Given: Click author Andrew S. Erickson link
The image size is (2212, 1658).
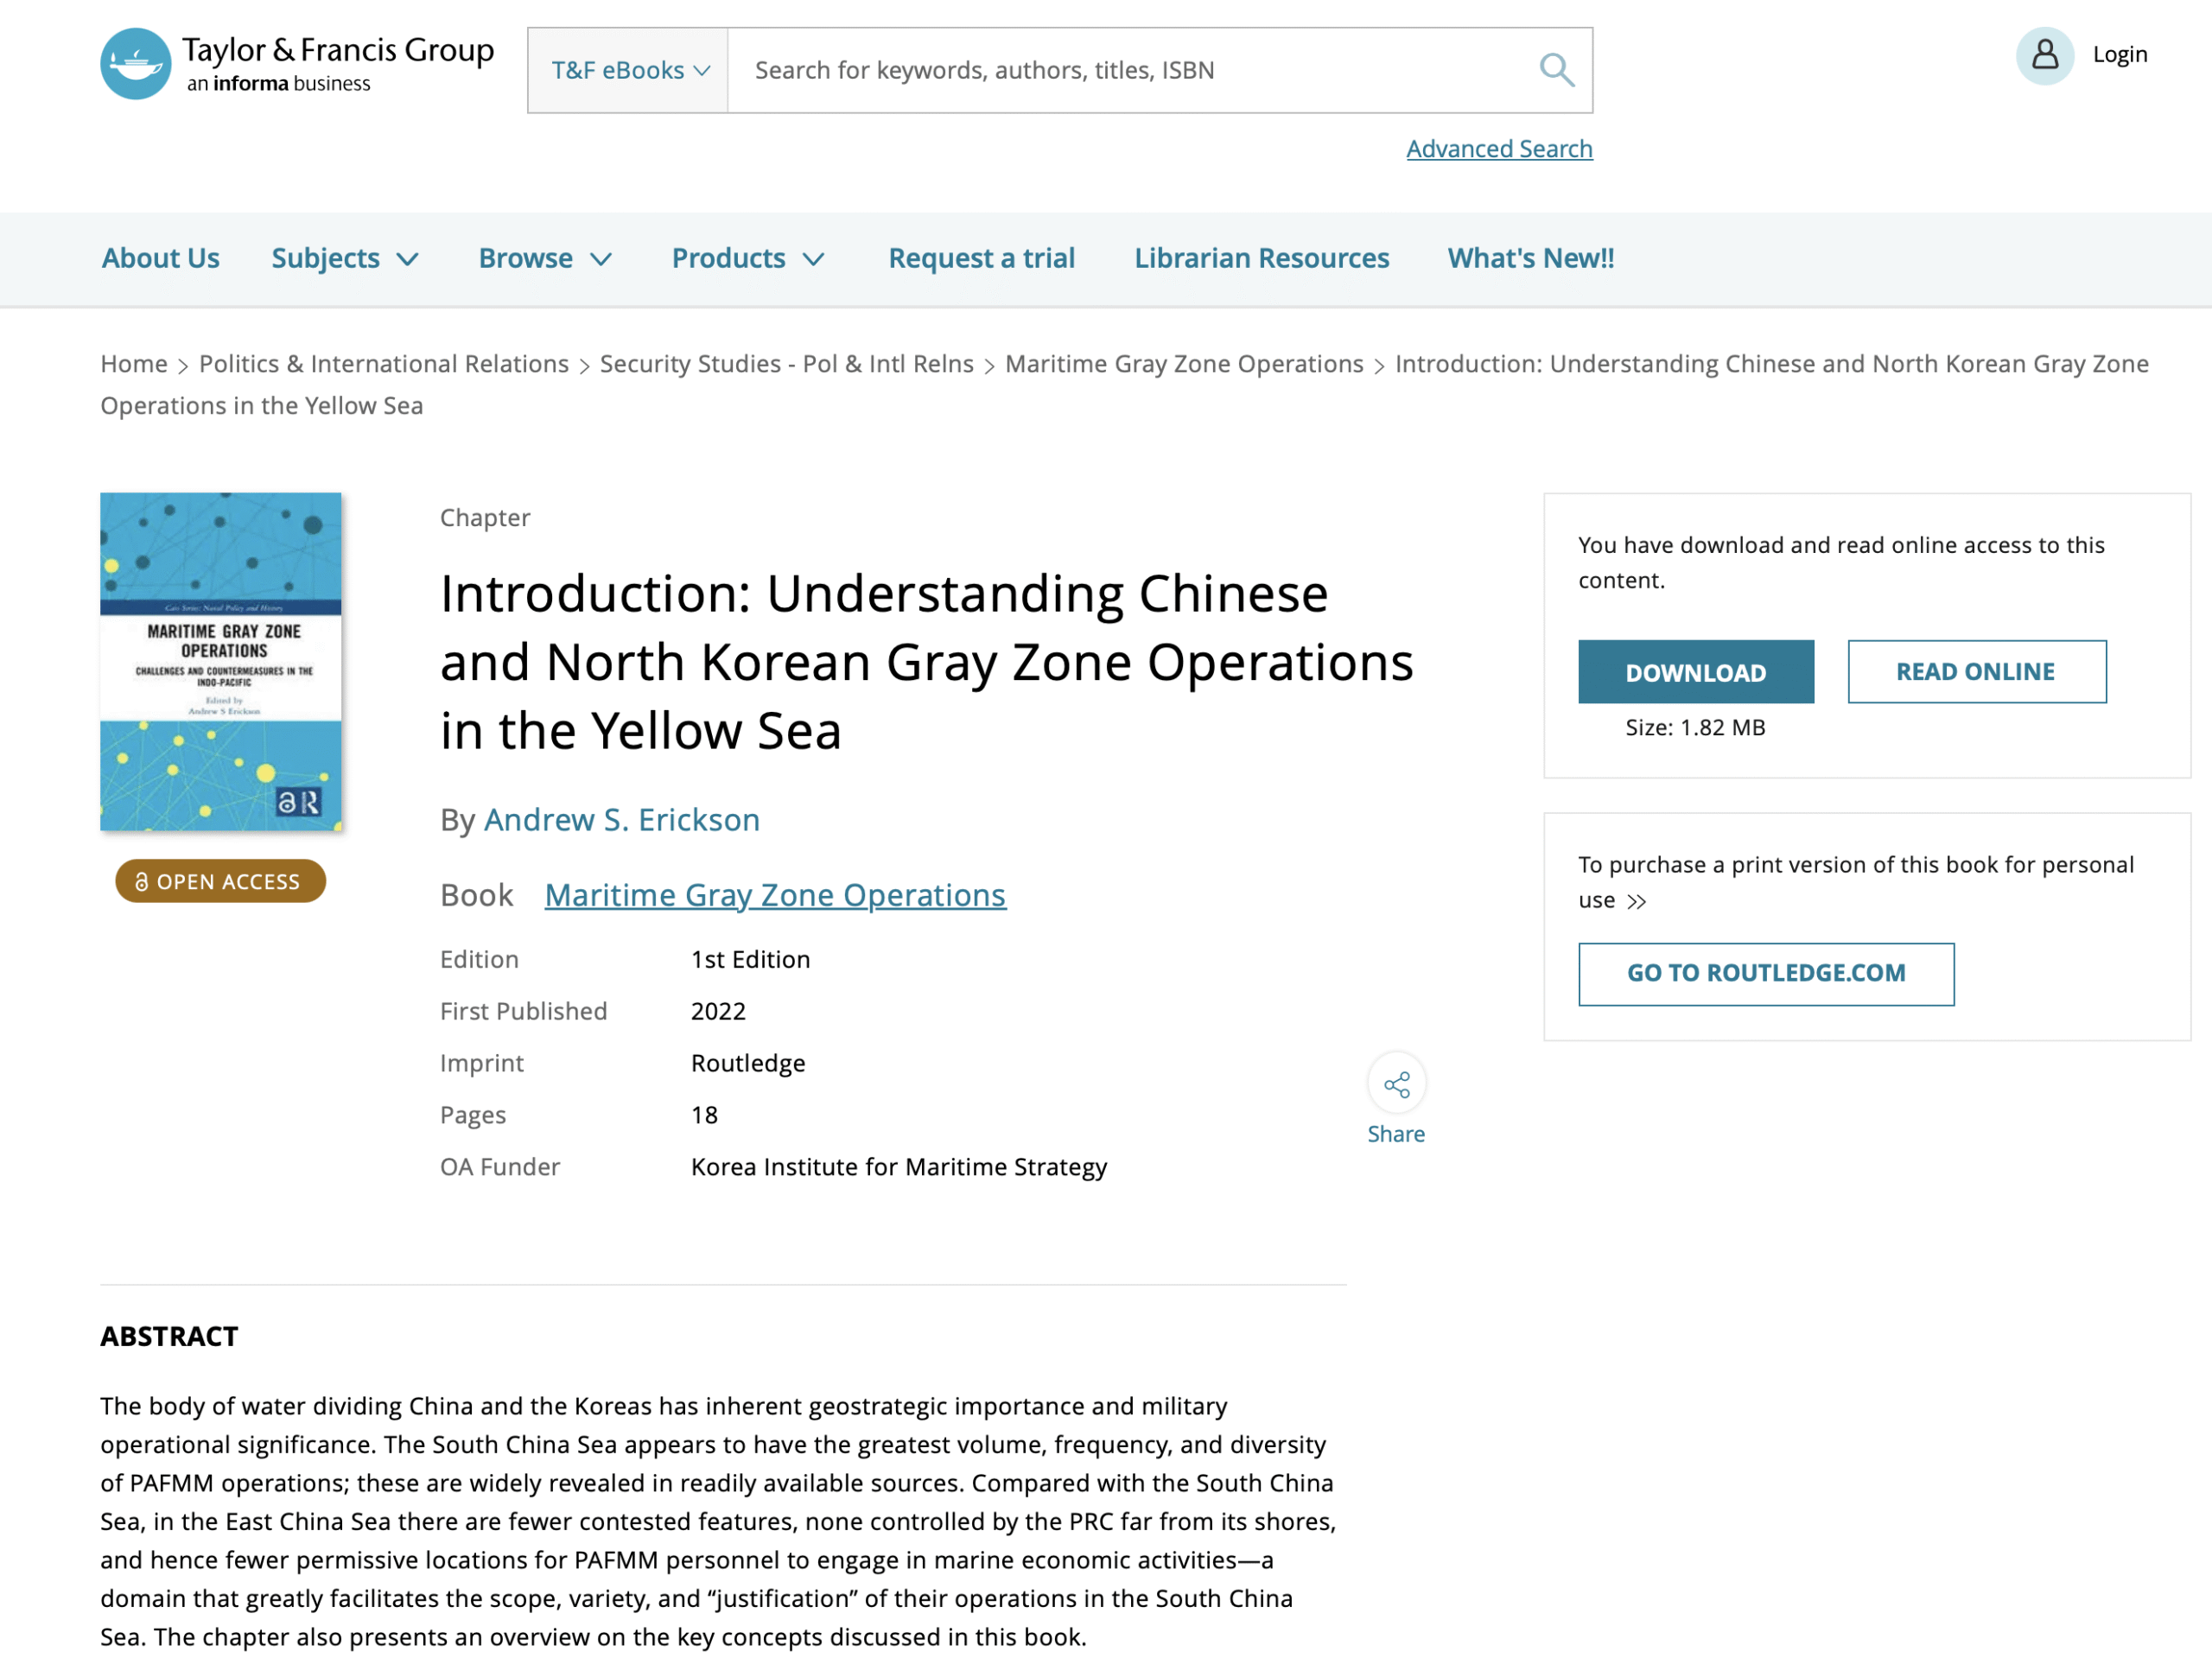Looking at the screenshot, I should click(x=621, y=820).
